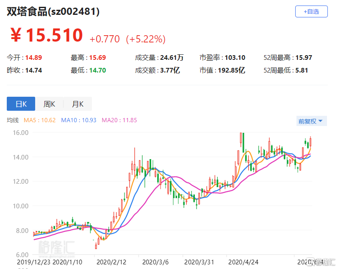The height and width of the screenshot is (269, 338).
Task: Click the 6.00 y-axis label
Action: point(22,255)
